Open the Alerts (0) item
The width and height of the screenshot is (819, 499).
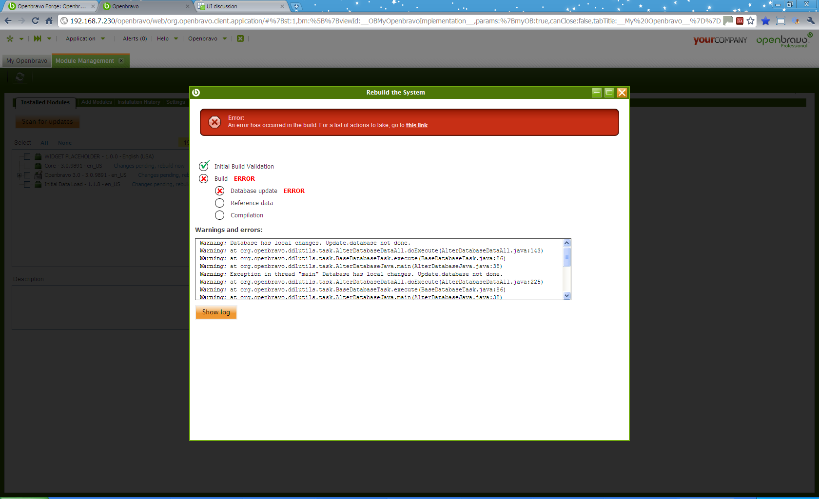[x=135, y=38]
